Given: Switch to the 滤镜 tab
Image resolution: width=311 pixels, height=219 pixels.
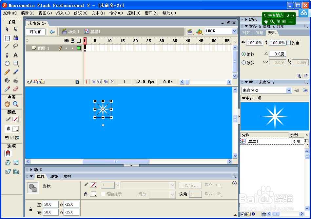Looking at the screenshot, I should pos(54,177).
